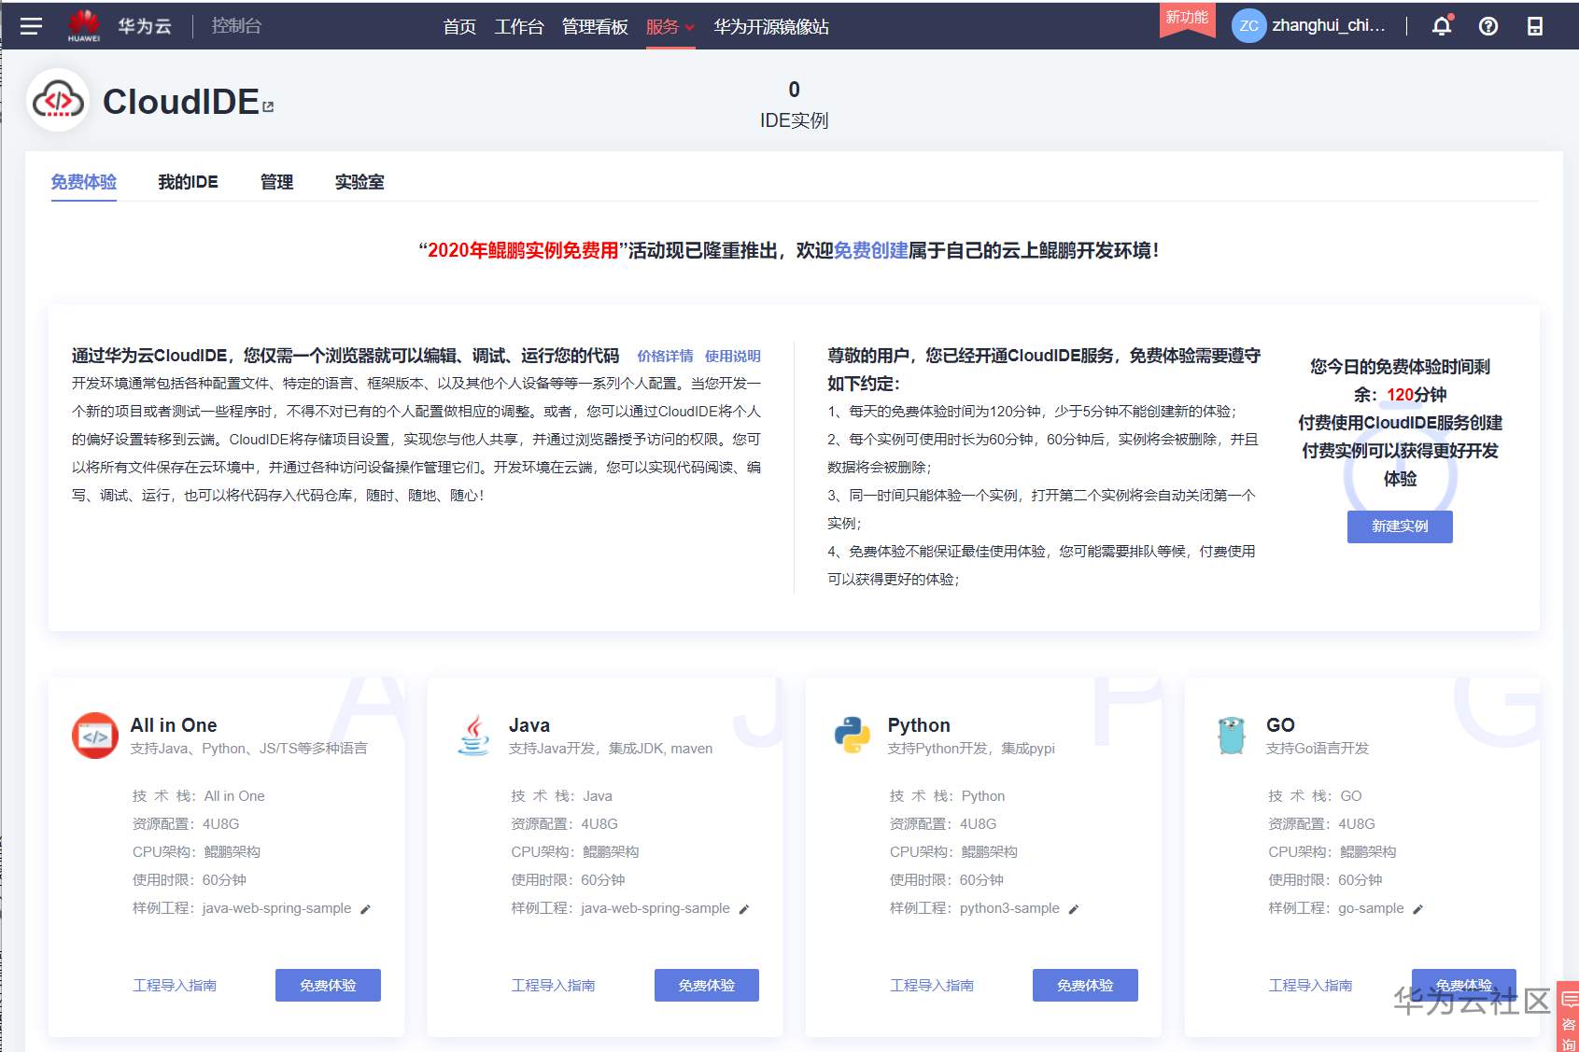Open the 使用说明 usage guide link
The width and height of the screenshot is (1579, 1052).
pos(733,356)
